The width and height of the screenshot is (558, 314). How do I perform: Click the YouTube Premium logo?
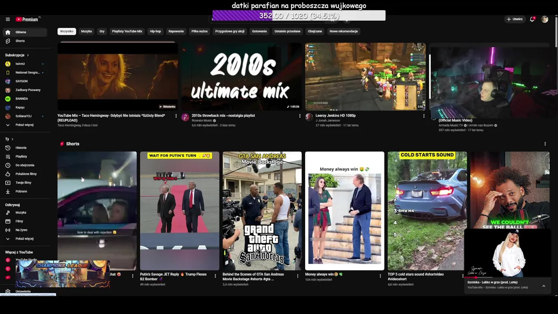27,19
